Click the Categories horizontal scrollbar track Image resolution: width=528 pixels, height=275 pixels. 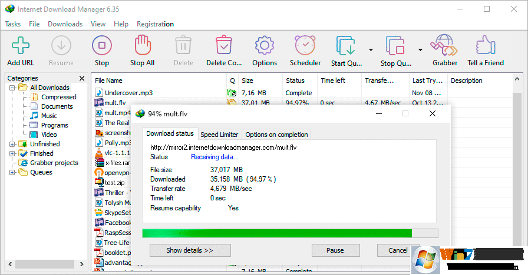click(45, 264)
